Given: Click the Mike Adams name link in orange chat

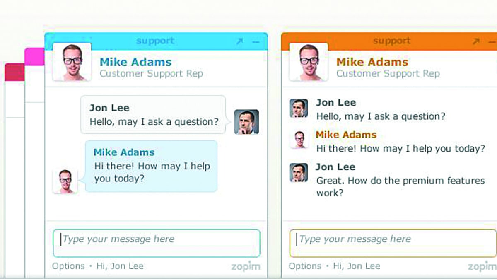Looking at the screenshot, I should pyautogui.click(x=346, y=135).
